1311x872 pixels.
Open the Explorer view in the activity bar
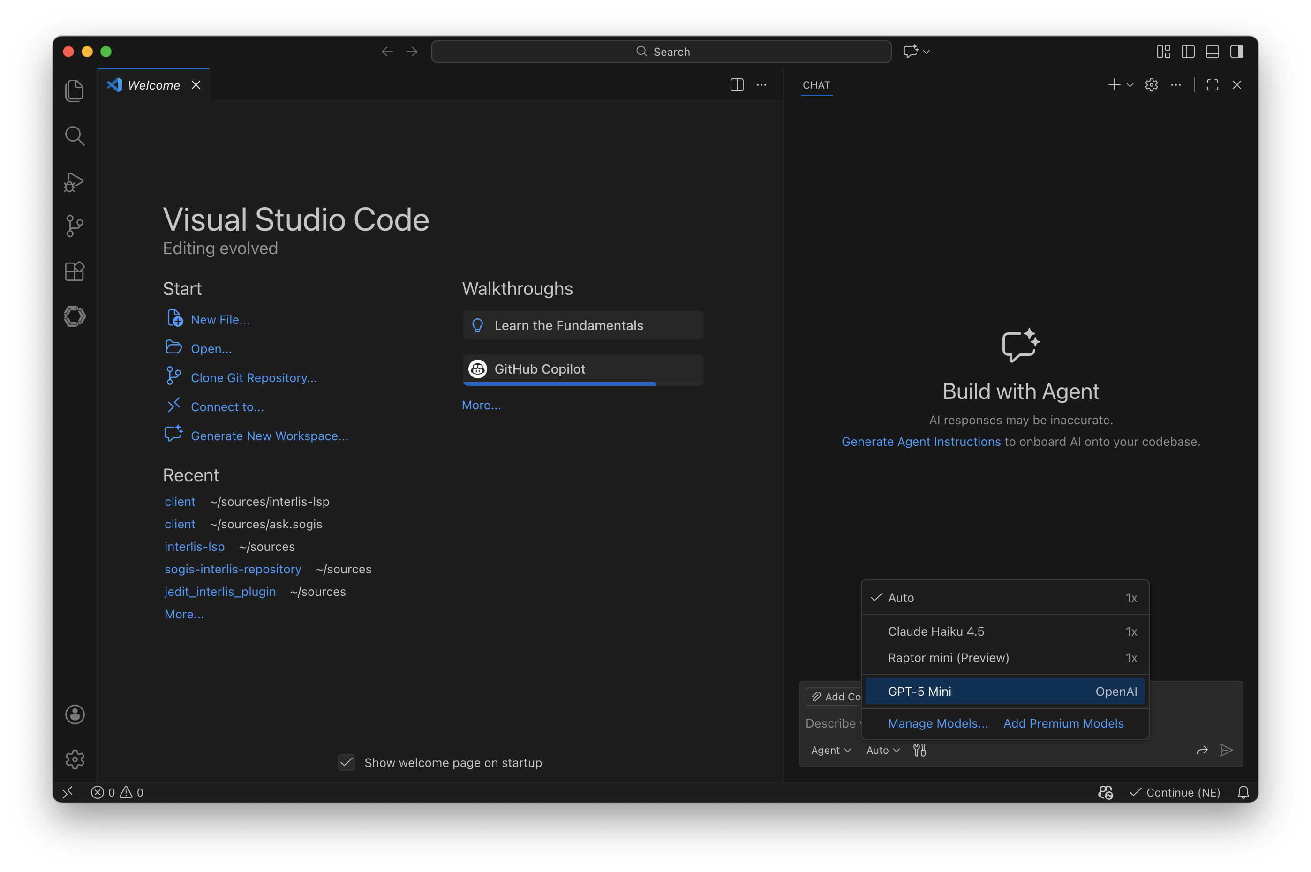(x=75, y=90)
